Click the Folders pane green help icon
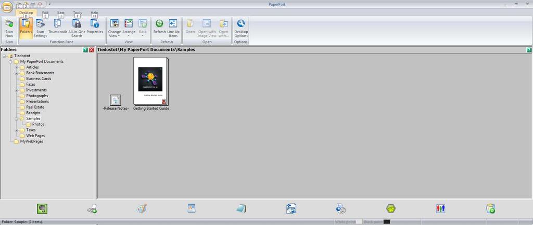 click(86, 50)
